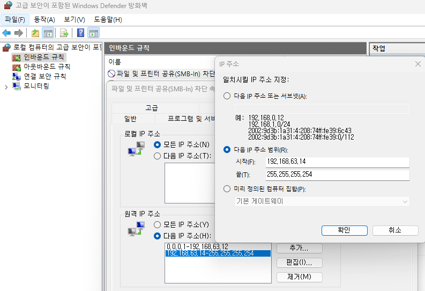Select 다음 IP 주소 또는 서브넷(A) option
The width and height of the screenshot is (425, 291).
click(x=227, y=96)
